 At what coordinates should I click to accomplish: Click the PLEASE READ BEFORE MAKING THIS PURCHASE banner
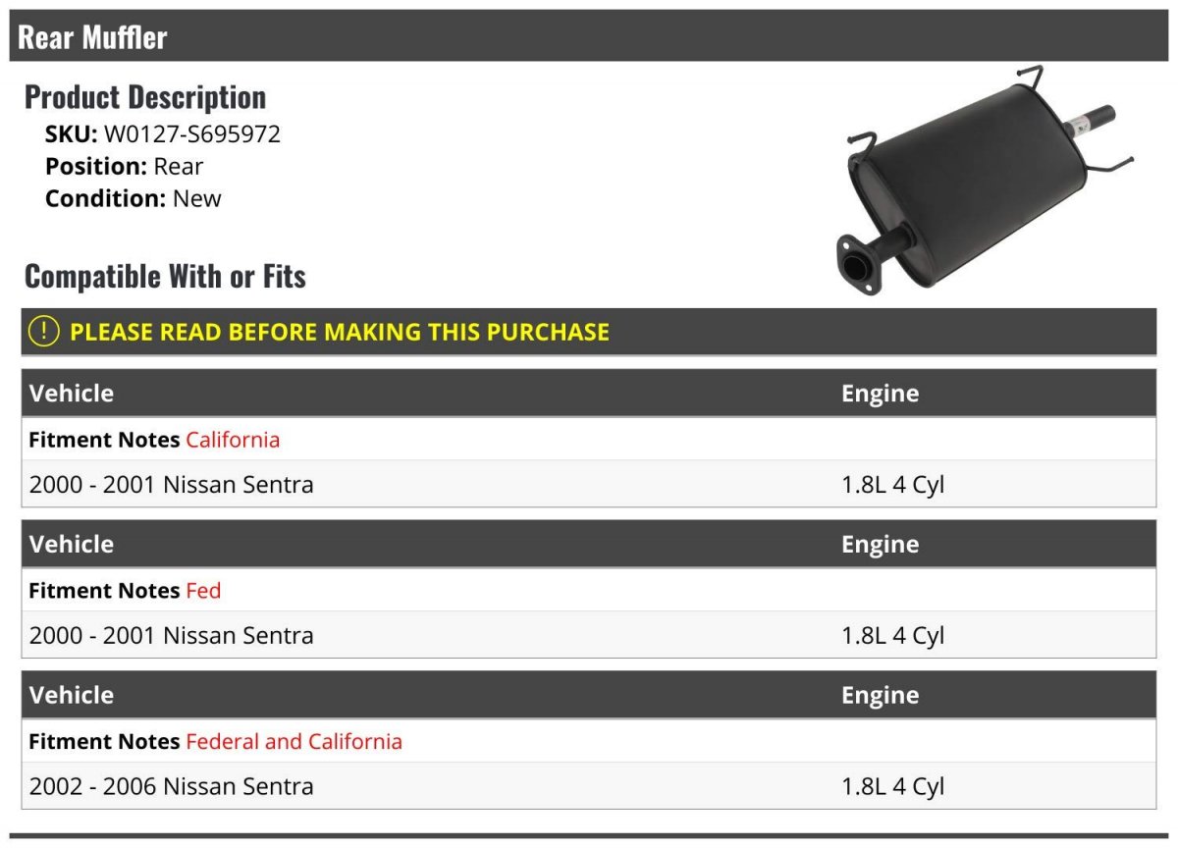tap(589, 332)
